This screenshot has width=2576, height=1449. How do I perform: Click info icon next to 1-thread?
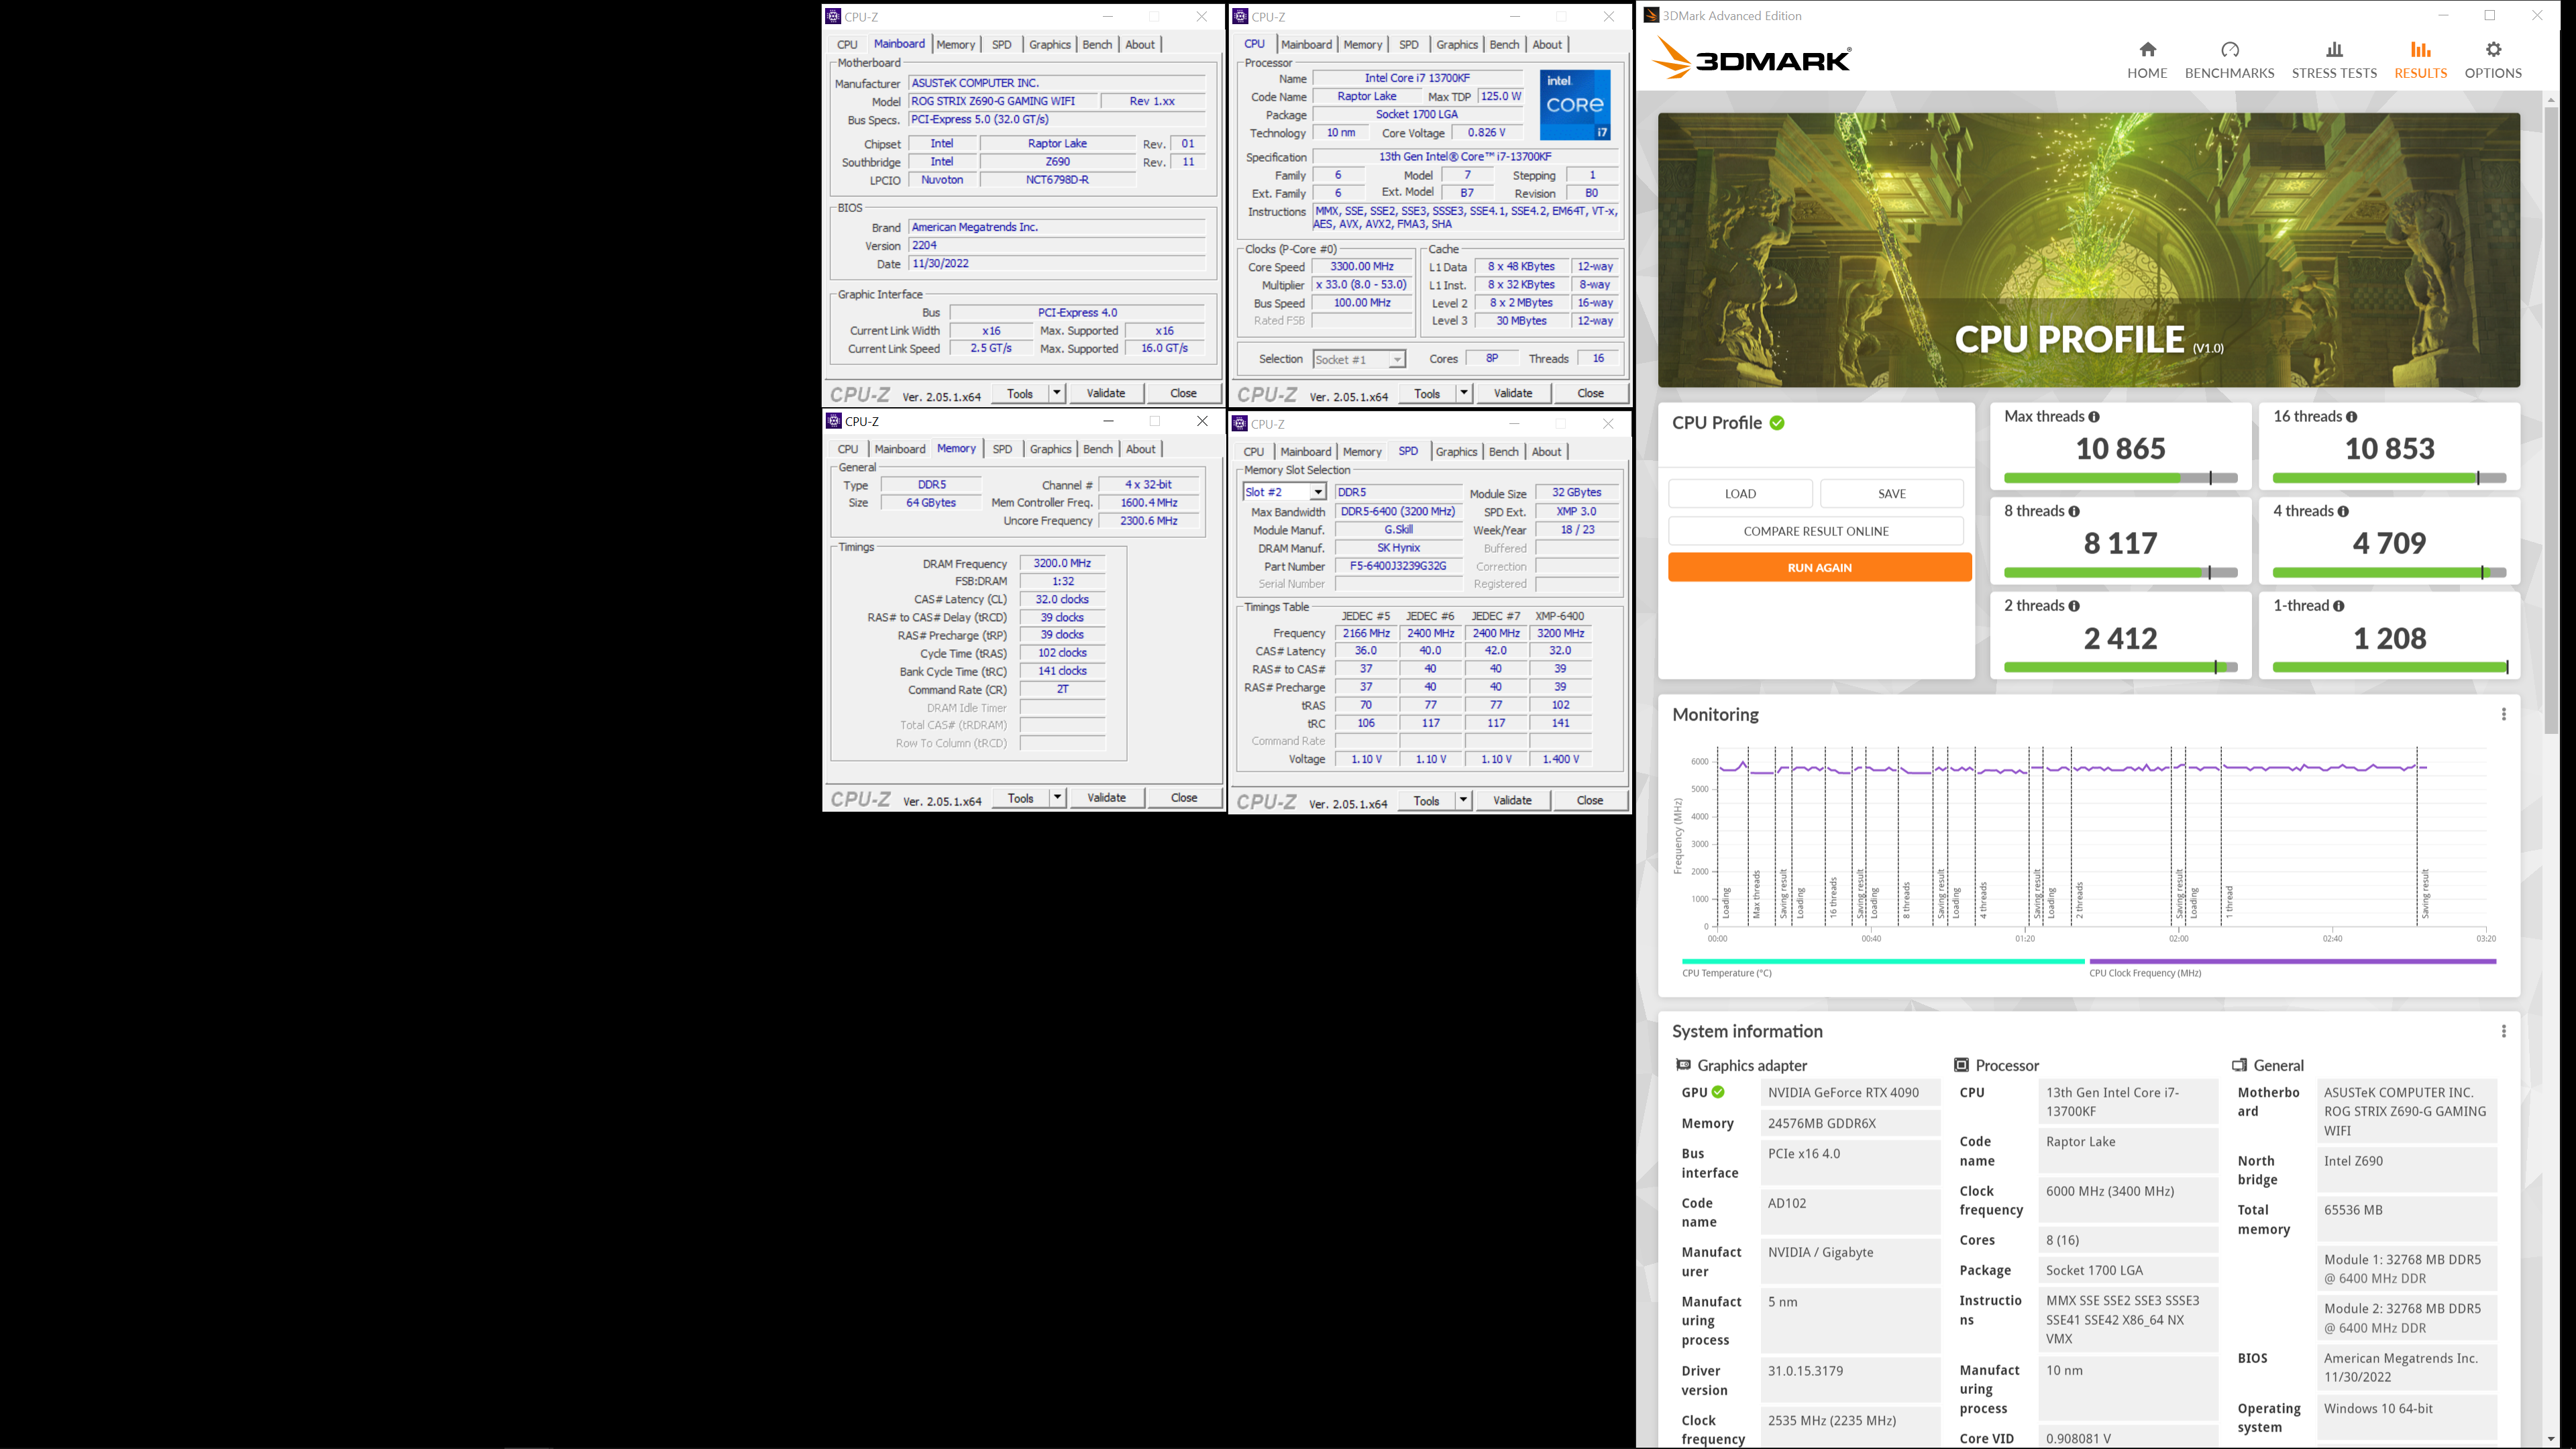tap(2338, 606)
